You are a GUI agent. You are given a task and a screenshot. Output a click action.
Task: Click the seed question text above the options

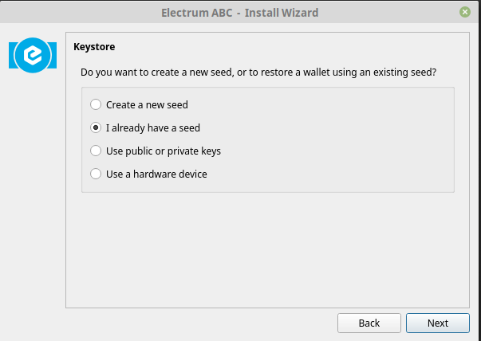coord(258,73)
